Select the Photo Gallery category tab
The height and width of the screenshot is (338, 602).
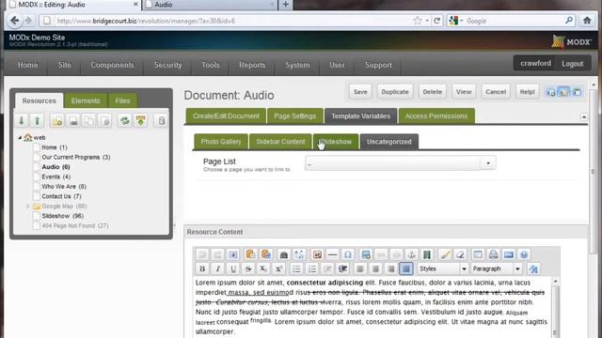[221, 142]
